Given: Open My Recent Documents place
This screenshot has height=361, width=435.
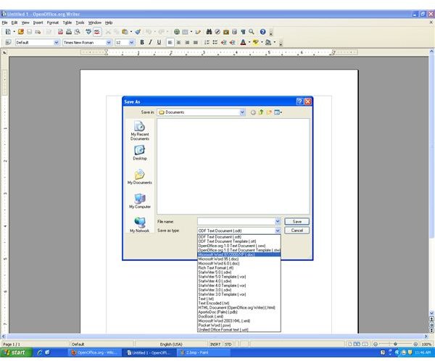Looking at the screenshot, I should click(x=140, y=130).
